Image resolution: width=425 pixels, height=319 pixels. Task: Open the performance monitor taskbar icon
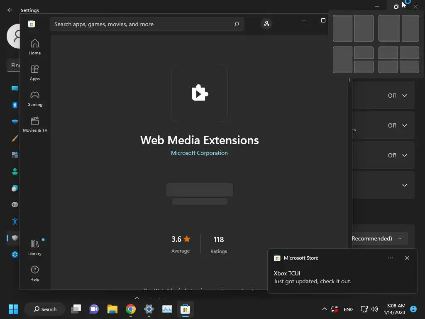coord(167,309)
